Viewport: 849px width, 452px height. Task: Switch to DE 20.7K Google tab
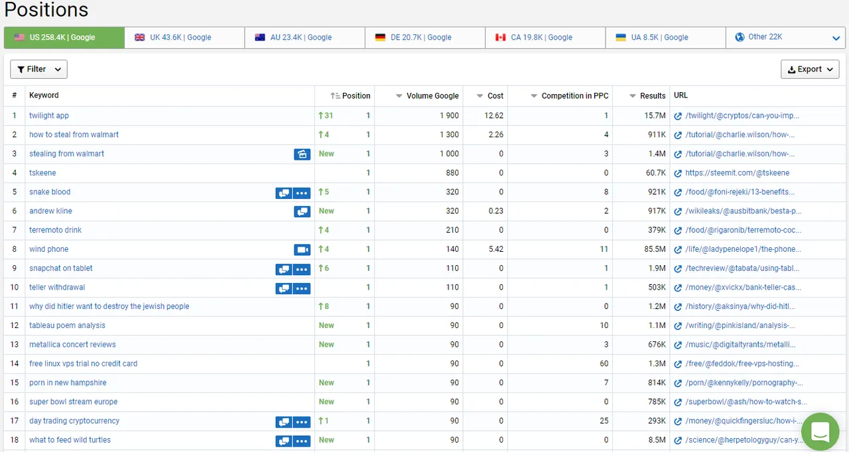424,38
